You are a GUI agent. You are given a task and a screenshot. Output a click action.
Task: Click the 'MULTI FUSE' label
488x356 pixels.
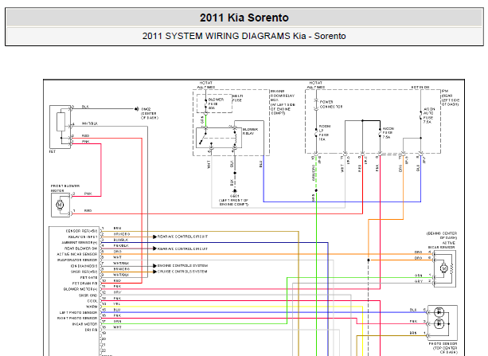[237, 98]
